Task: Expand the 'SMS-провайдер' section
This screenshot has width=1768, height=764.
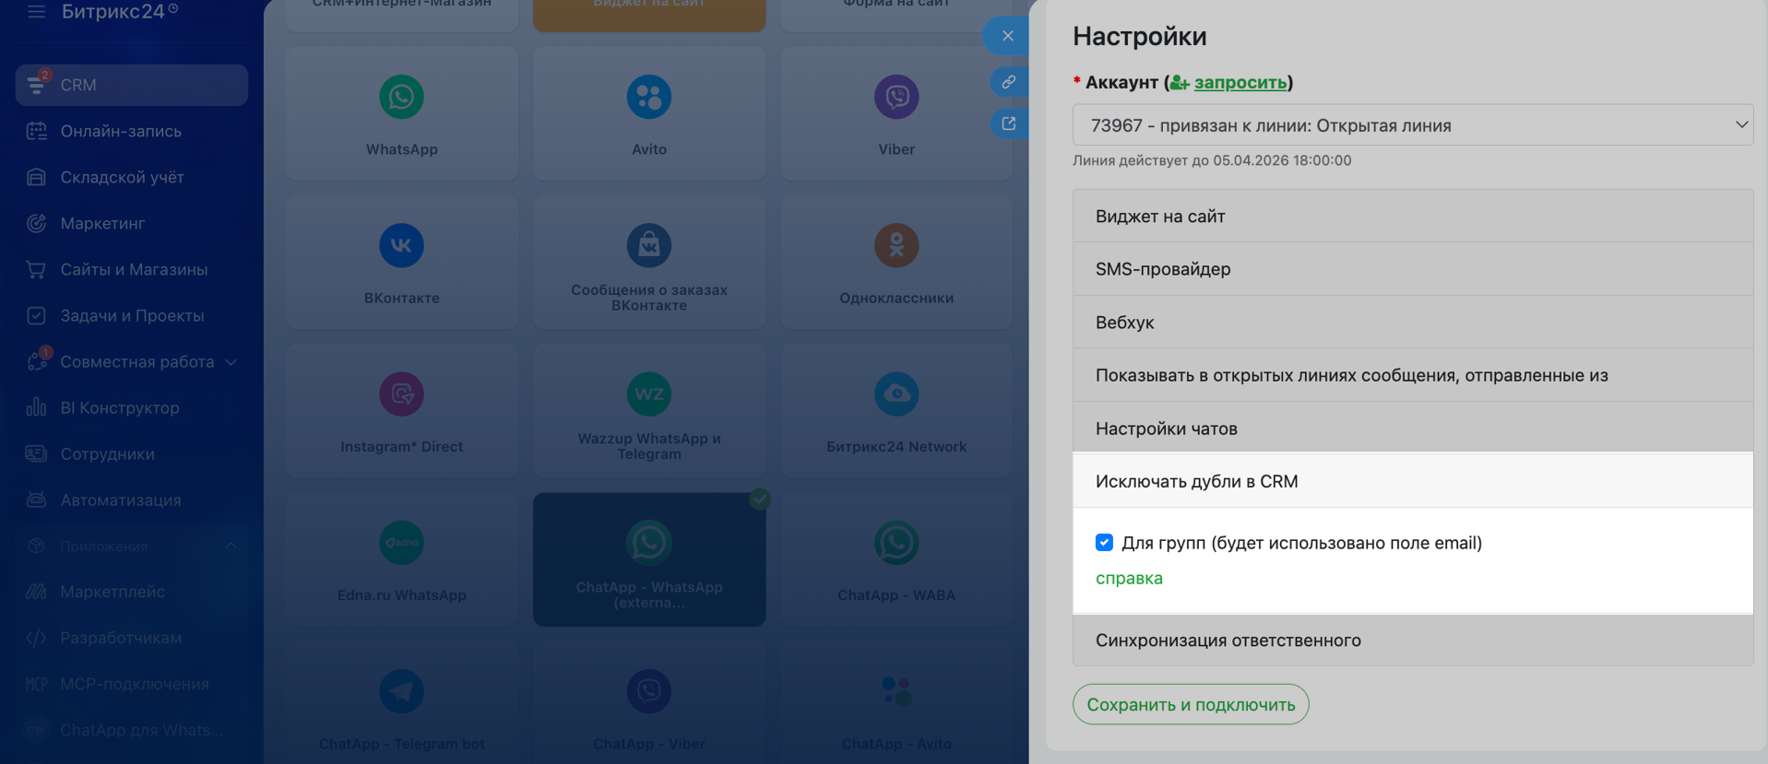Action: (x=1412, y=269)
